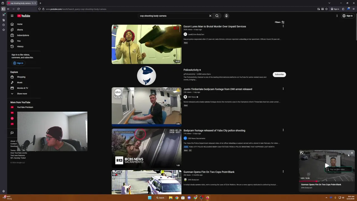This screenshot has width=357, height=201.
Task: Reload the page
Action: click(18, 9)
